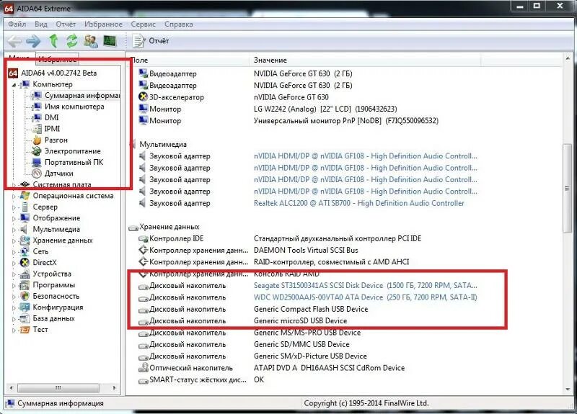Click the Сеть network icon
The image size is (577, 414).
pyautogui.click(x=25, y=251)
